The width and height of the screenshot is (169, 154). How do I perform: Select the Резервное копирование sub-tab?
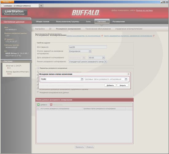pyautogui.click(x=69, y=29)
